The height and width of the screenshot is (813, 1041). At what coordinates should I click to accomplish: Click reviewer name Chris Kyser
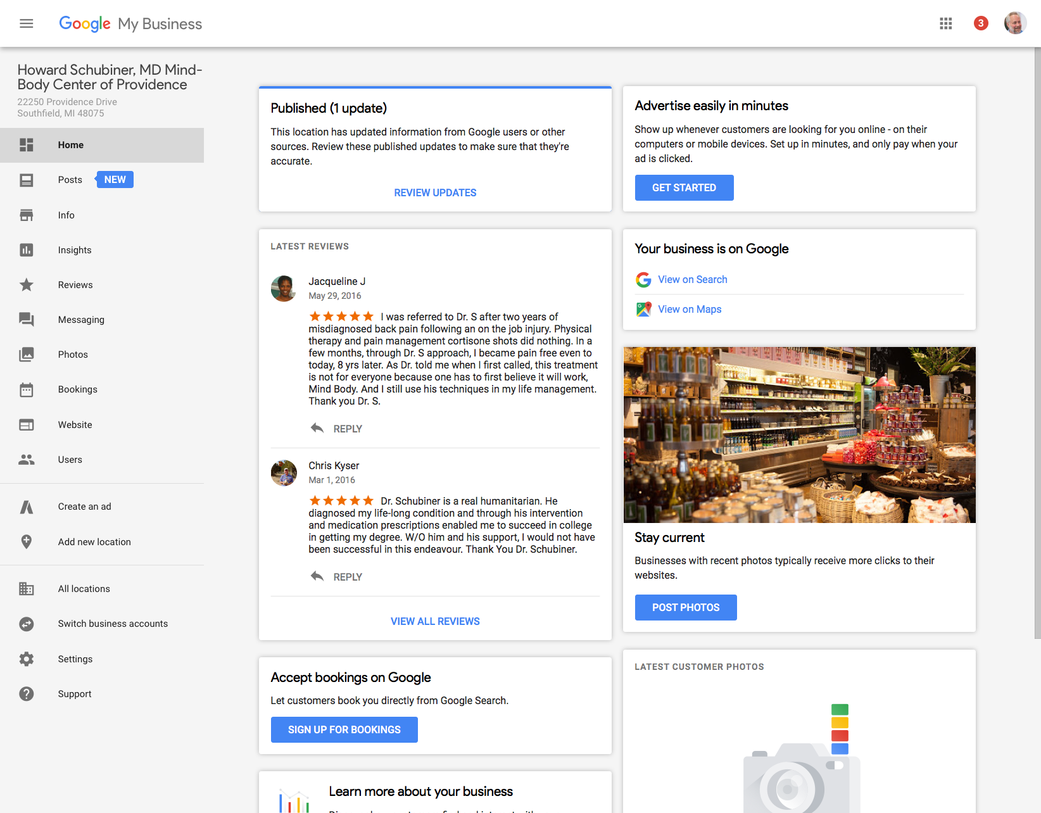point(334,465)
